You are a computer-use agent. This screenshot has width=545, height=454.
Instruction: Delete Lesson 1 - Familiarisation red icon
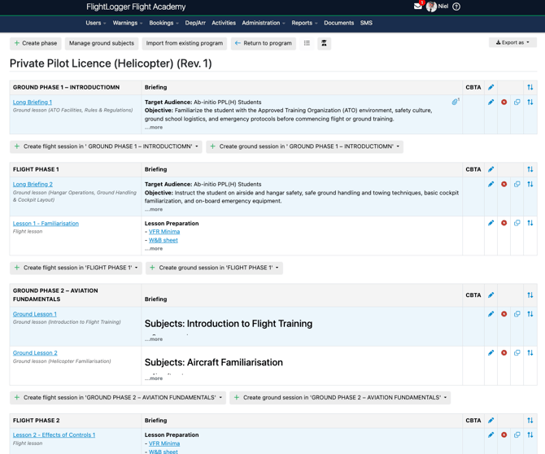coord(504,223)
